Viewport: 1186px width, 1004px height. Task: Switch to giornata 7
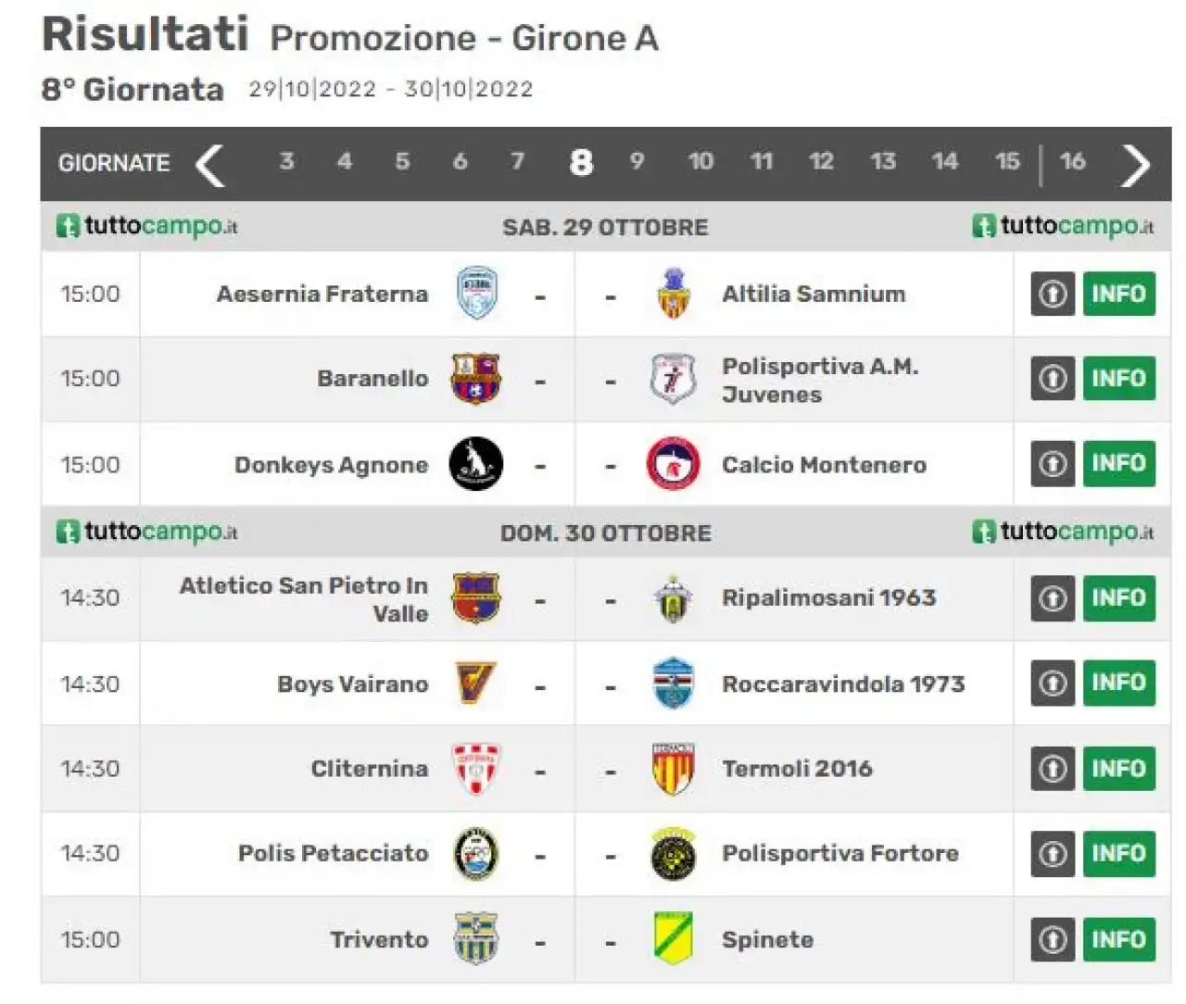(517, 161)
